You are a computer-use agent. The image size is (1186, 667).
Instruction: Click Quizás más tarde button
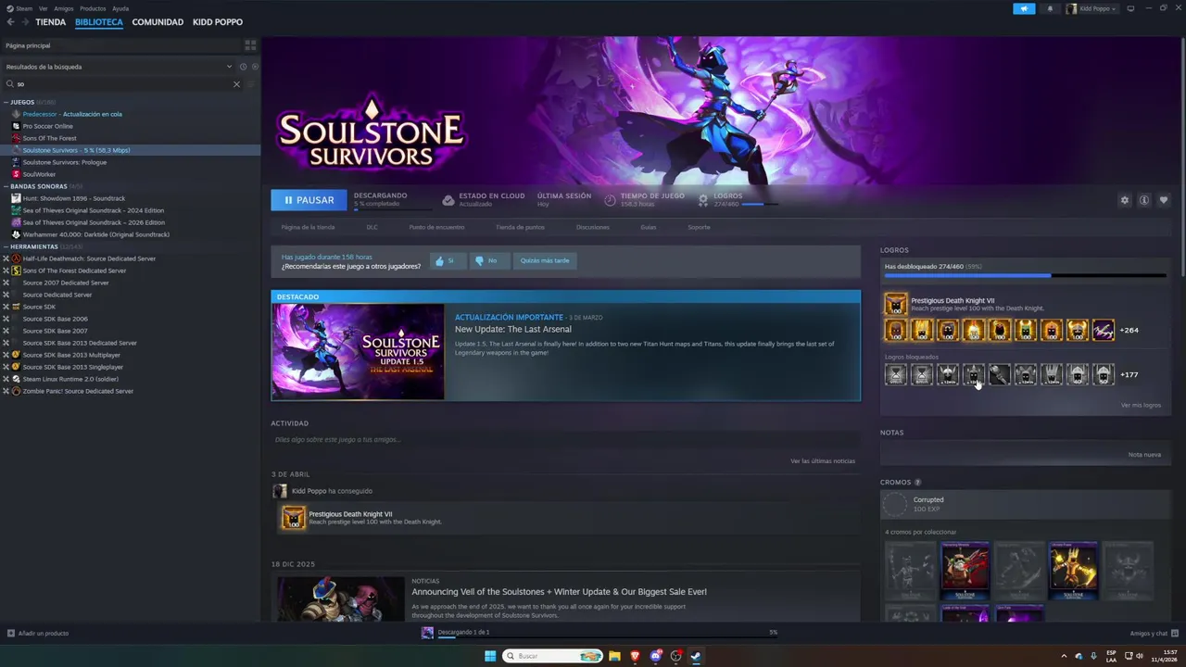545,260
